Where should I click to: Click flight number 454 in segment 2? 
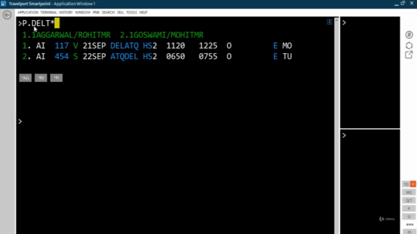click(x=62, y=57)
